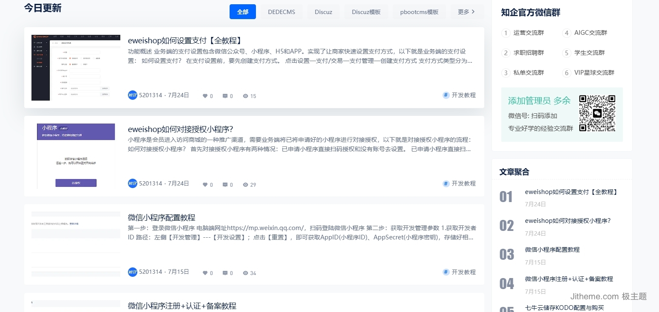Click the 今日更新 section heading
Viewport: 659px width, 312px height.
click(43, 8)
